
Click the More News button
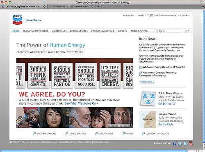147,82
